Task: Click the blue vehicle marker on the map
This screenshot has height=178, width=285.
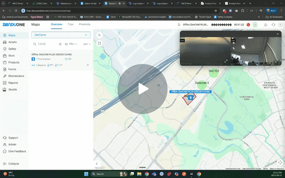Action: (190, 98)
